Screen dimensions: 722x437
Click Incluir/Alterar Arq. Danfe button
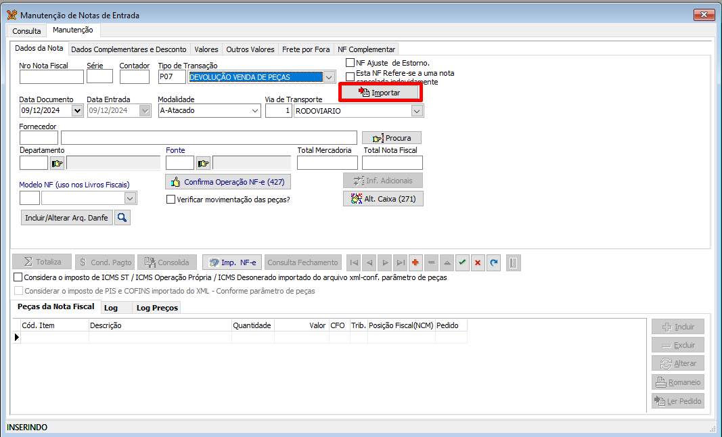67,217
